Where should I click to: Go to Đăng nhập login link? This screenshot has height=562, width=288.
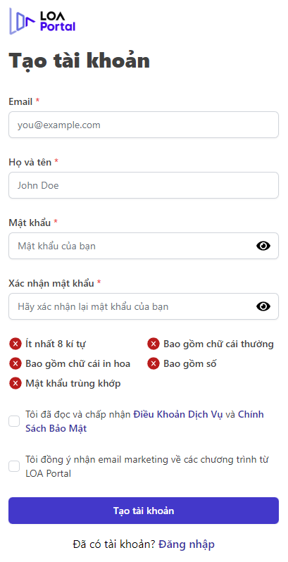(187, 544)
